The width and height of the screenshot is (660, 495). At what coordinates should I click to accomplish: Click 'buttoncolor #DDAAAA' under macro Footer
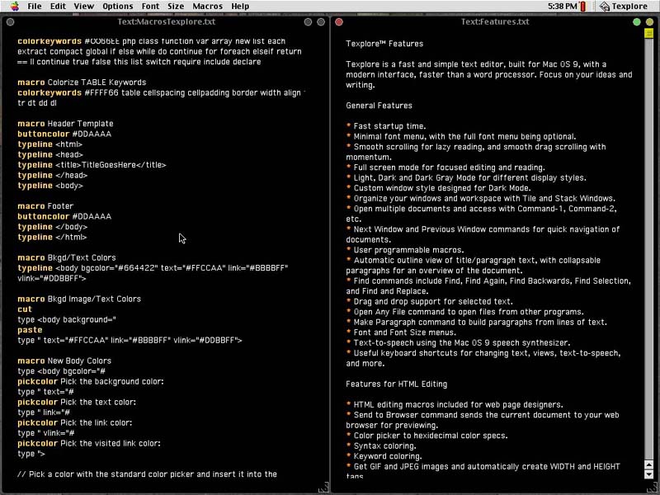(x=64, y=216)
